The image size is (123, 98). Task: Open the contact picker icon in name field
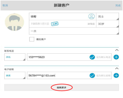[91, 17]
